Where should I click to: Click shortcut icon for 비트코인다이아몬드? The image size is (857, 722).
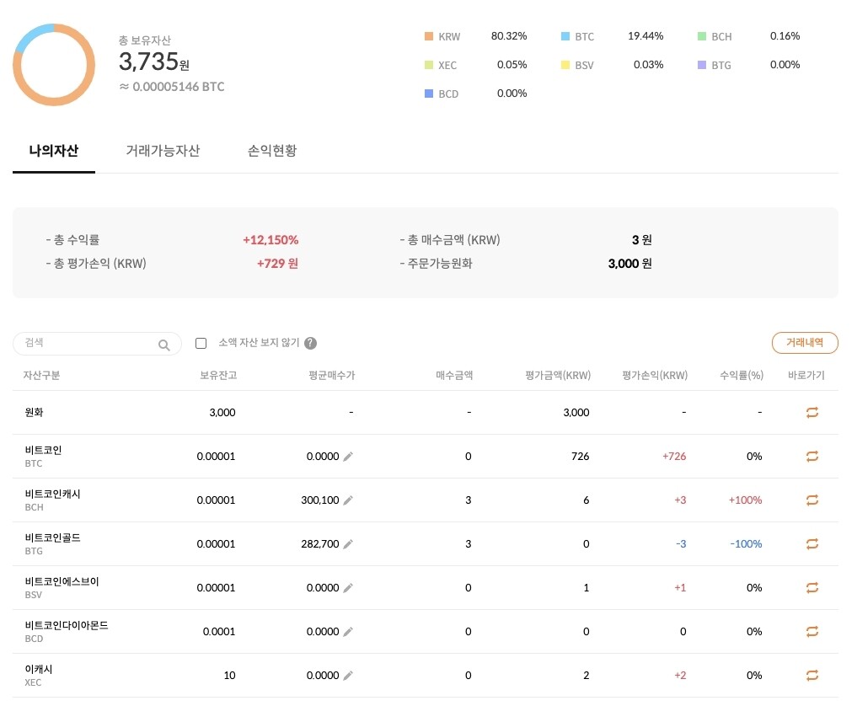[x=811, y=631]
